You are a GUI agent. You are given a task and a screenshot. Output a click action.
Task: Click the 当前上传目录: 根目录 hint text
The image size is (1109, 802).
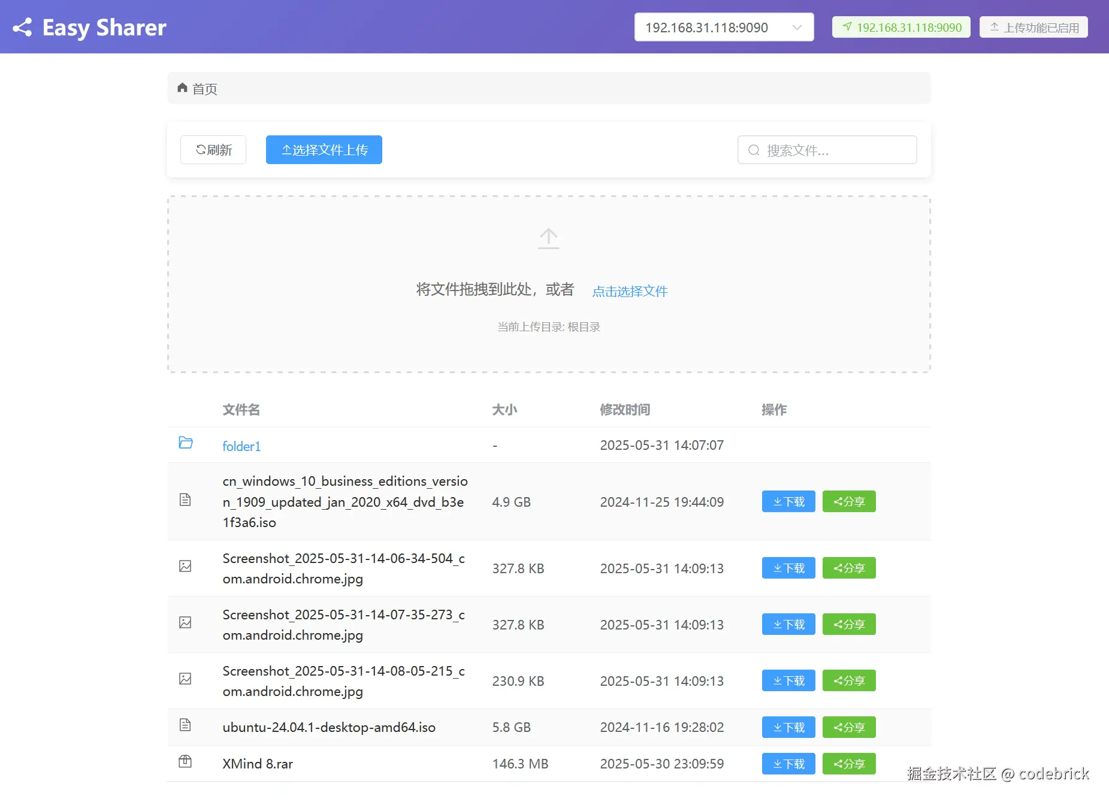[549, 327]
